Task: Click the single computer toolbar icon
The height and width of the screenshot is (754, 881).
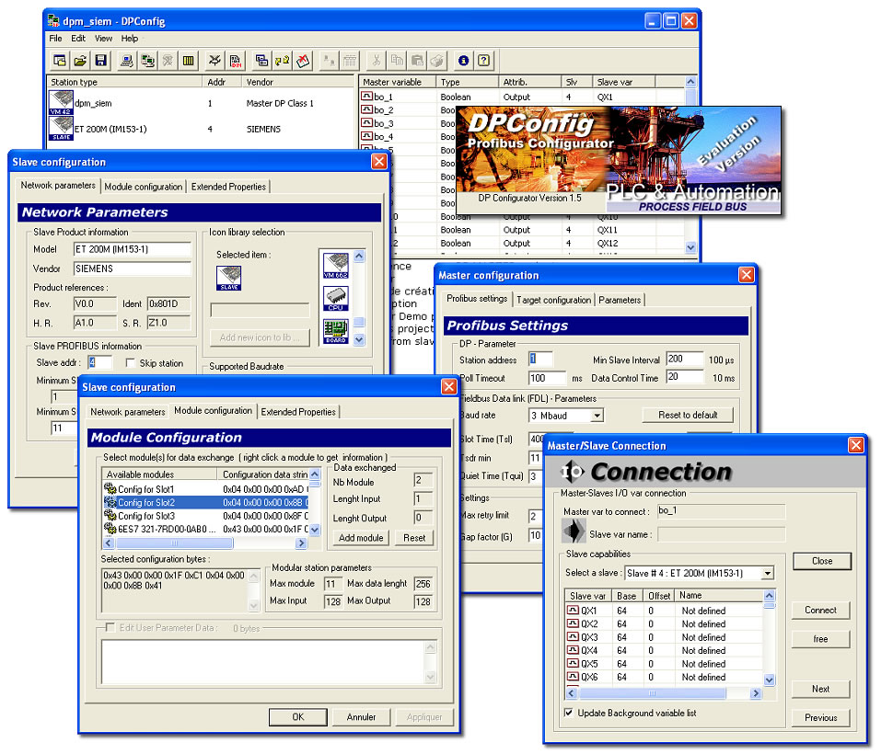Action: [127, 61]
